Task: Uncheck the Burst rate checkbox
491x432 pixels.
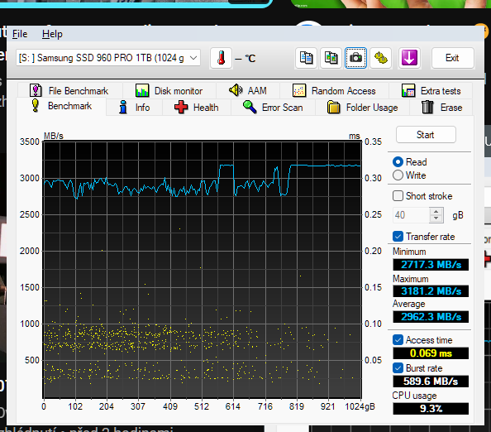Action: click(398, 367)
